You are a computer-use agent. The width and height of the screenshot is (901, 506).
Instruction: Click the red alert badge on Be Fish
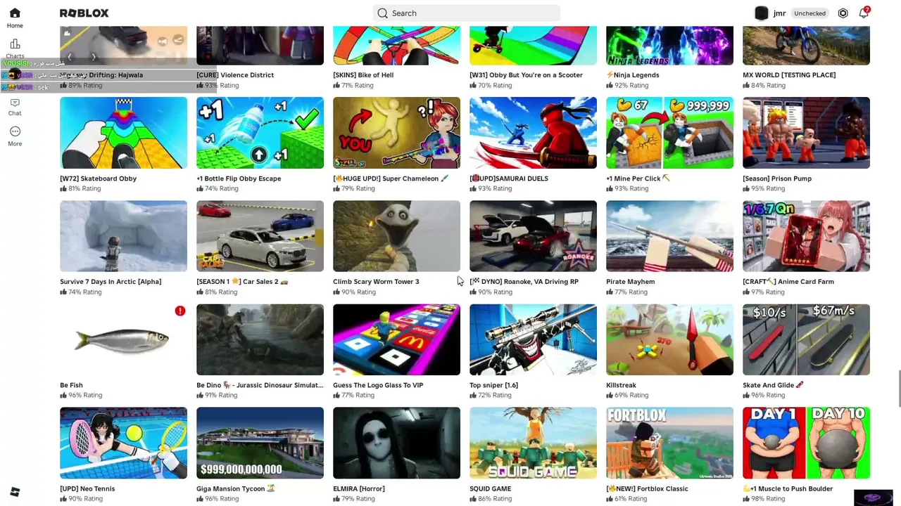(x=180, y=311)
